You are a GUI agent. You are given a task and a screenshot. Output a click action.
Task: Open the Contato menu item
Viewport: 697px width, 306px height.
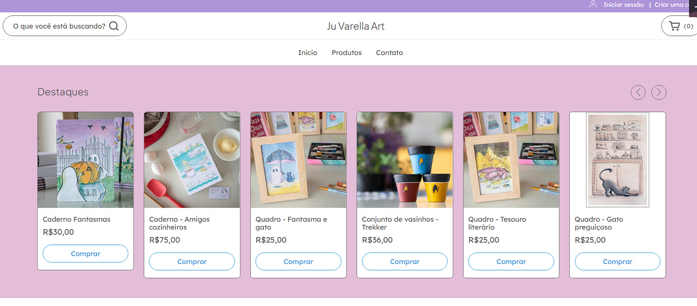pos(389,53)
